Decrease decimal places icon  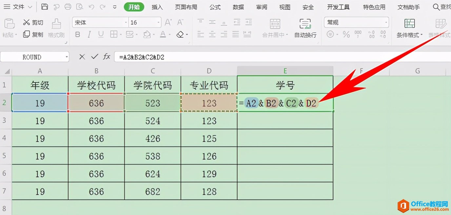[382, 34]
